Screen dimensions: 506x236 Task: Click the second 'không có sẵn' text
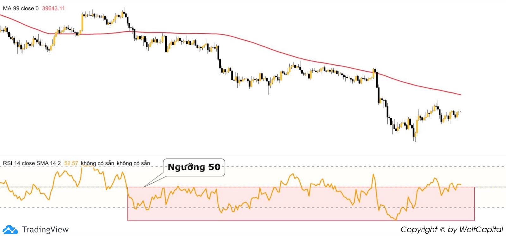133,163
